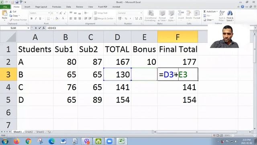The image size is (257, 145).
Task: Save the workbook from quick access toolbar
Action: click(17, 2)
